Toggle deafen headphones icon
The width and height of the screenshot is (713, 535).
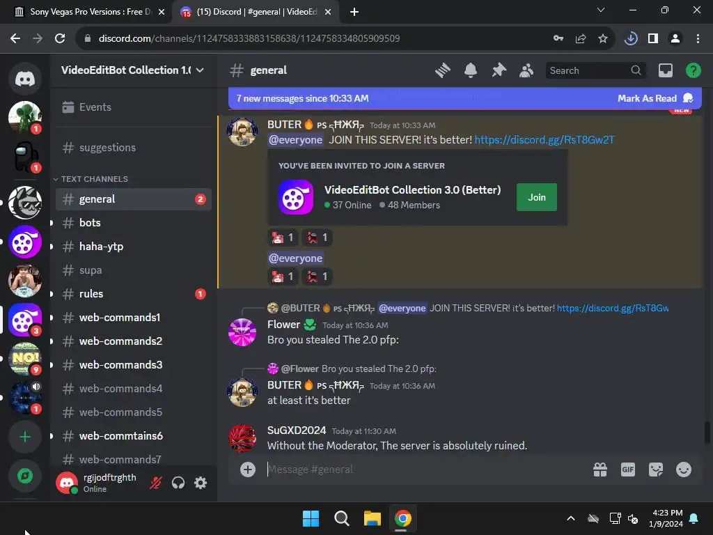pos(178,483)
